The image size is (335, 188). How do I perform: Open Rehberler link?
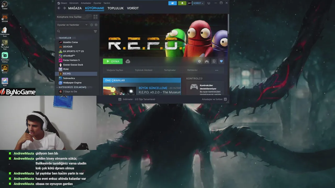point(192,70)
